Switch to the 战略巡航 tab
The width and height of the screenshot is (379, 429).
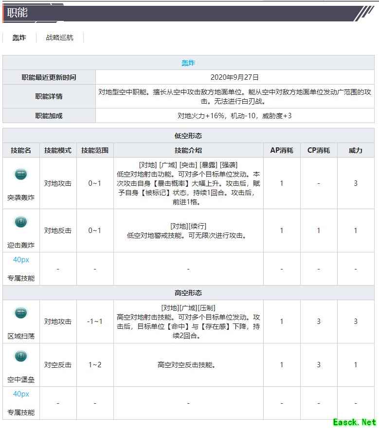[59, 37]
